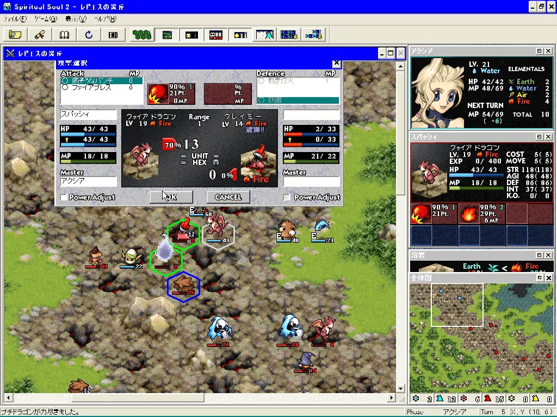Click the map scroll toolbar icon
Viewport: 557px width, 417px height.
pyautogui.click(x=15, y=35)
